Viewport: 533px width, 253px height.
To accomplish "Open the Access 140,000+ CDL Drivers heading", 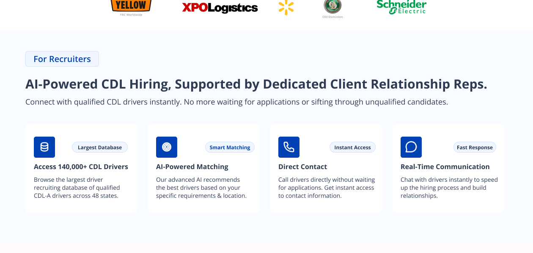I will tap(81, 167).
